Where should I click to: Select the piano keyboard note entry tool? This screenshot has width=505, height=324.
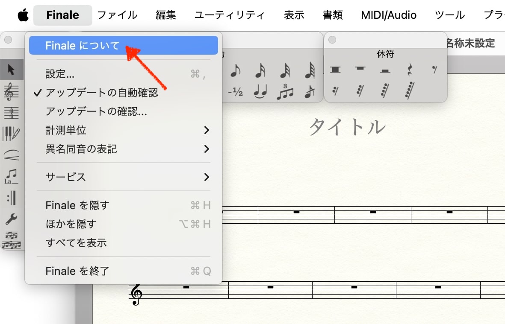coord(12,134)
